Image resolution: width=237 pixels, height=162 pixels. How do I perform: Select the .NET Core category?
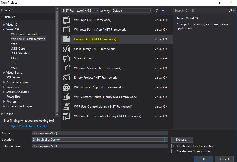pos(18,49)
